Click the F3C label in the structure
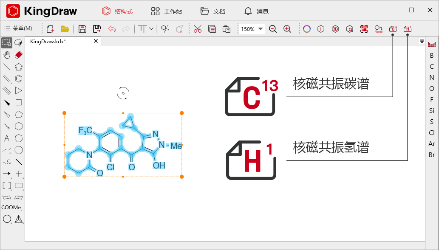The width and height of the screenshot is (439, 250). [x=85, y=131]
